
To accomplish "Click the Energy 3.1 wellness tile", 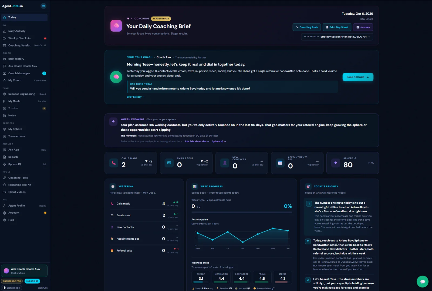I will [201, 277].
